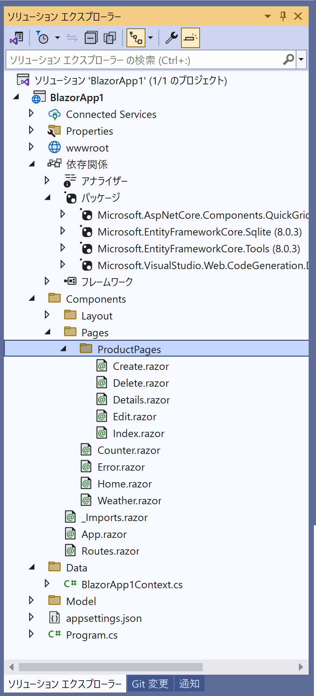This screenshot has height=696, width=316.
Task: Select Microsoft.EntityFrameworkCore.Sqlite (8.0.3) package
Action: [x=200, y=232]
